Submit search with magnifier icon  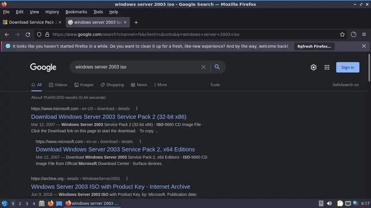(x=217, y=67)
